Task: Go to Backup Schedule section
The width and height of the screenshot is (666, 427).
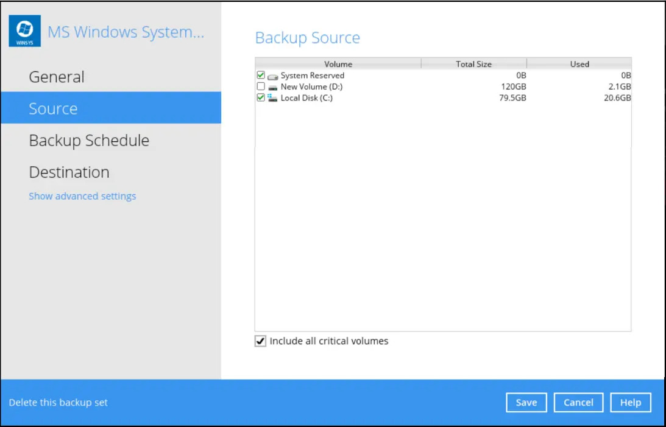Action: coord(89,141)
